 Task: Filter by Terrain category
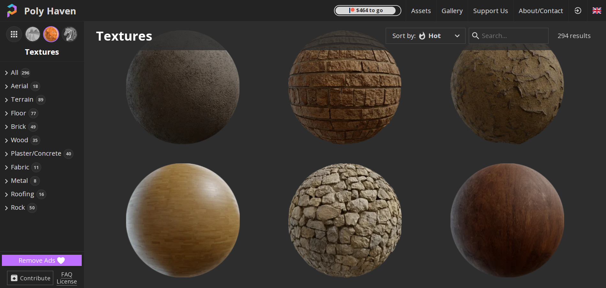22,99
